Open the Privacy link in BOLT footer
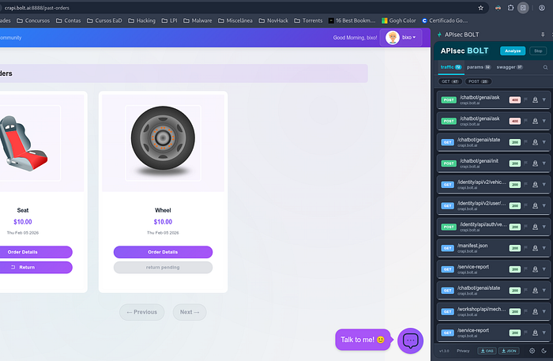The width and height of the screenshot is (553, 361). (463, 351)
